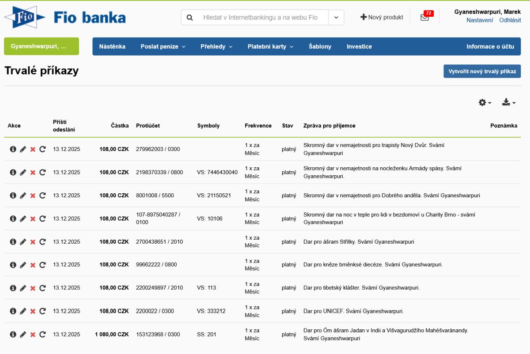Click Vytvořit nový trvalý příkaz button
Screen dimensions: 530x354
pos(482,71)
